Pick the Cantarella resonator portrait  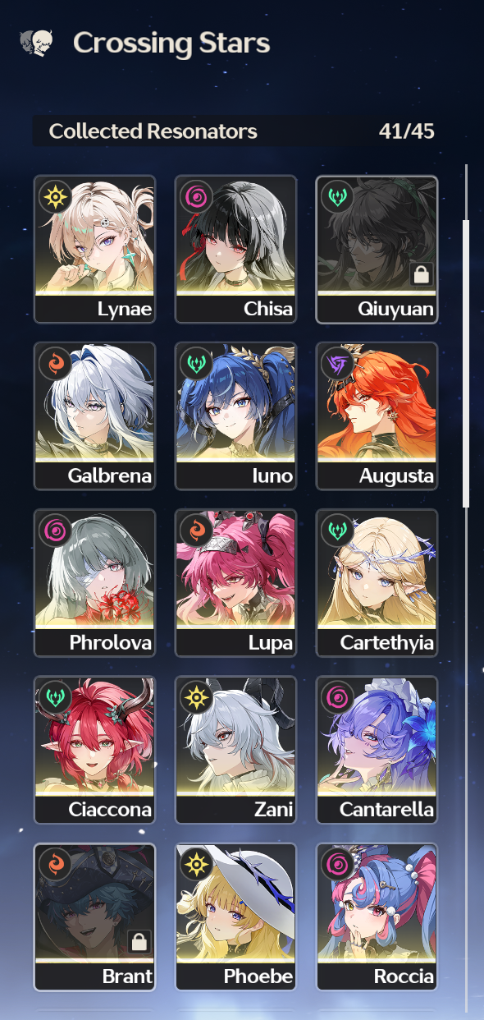[377, 750]
